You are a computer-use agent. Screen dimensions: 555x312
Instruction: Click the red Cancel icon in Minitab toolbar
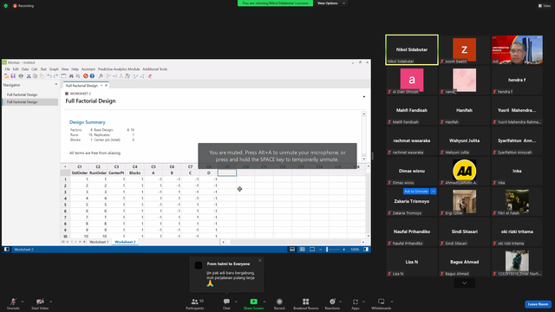86,76
